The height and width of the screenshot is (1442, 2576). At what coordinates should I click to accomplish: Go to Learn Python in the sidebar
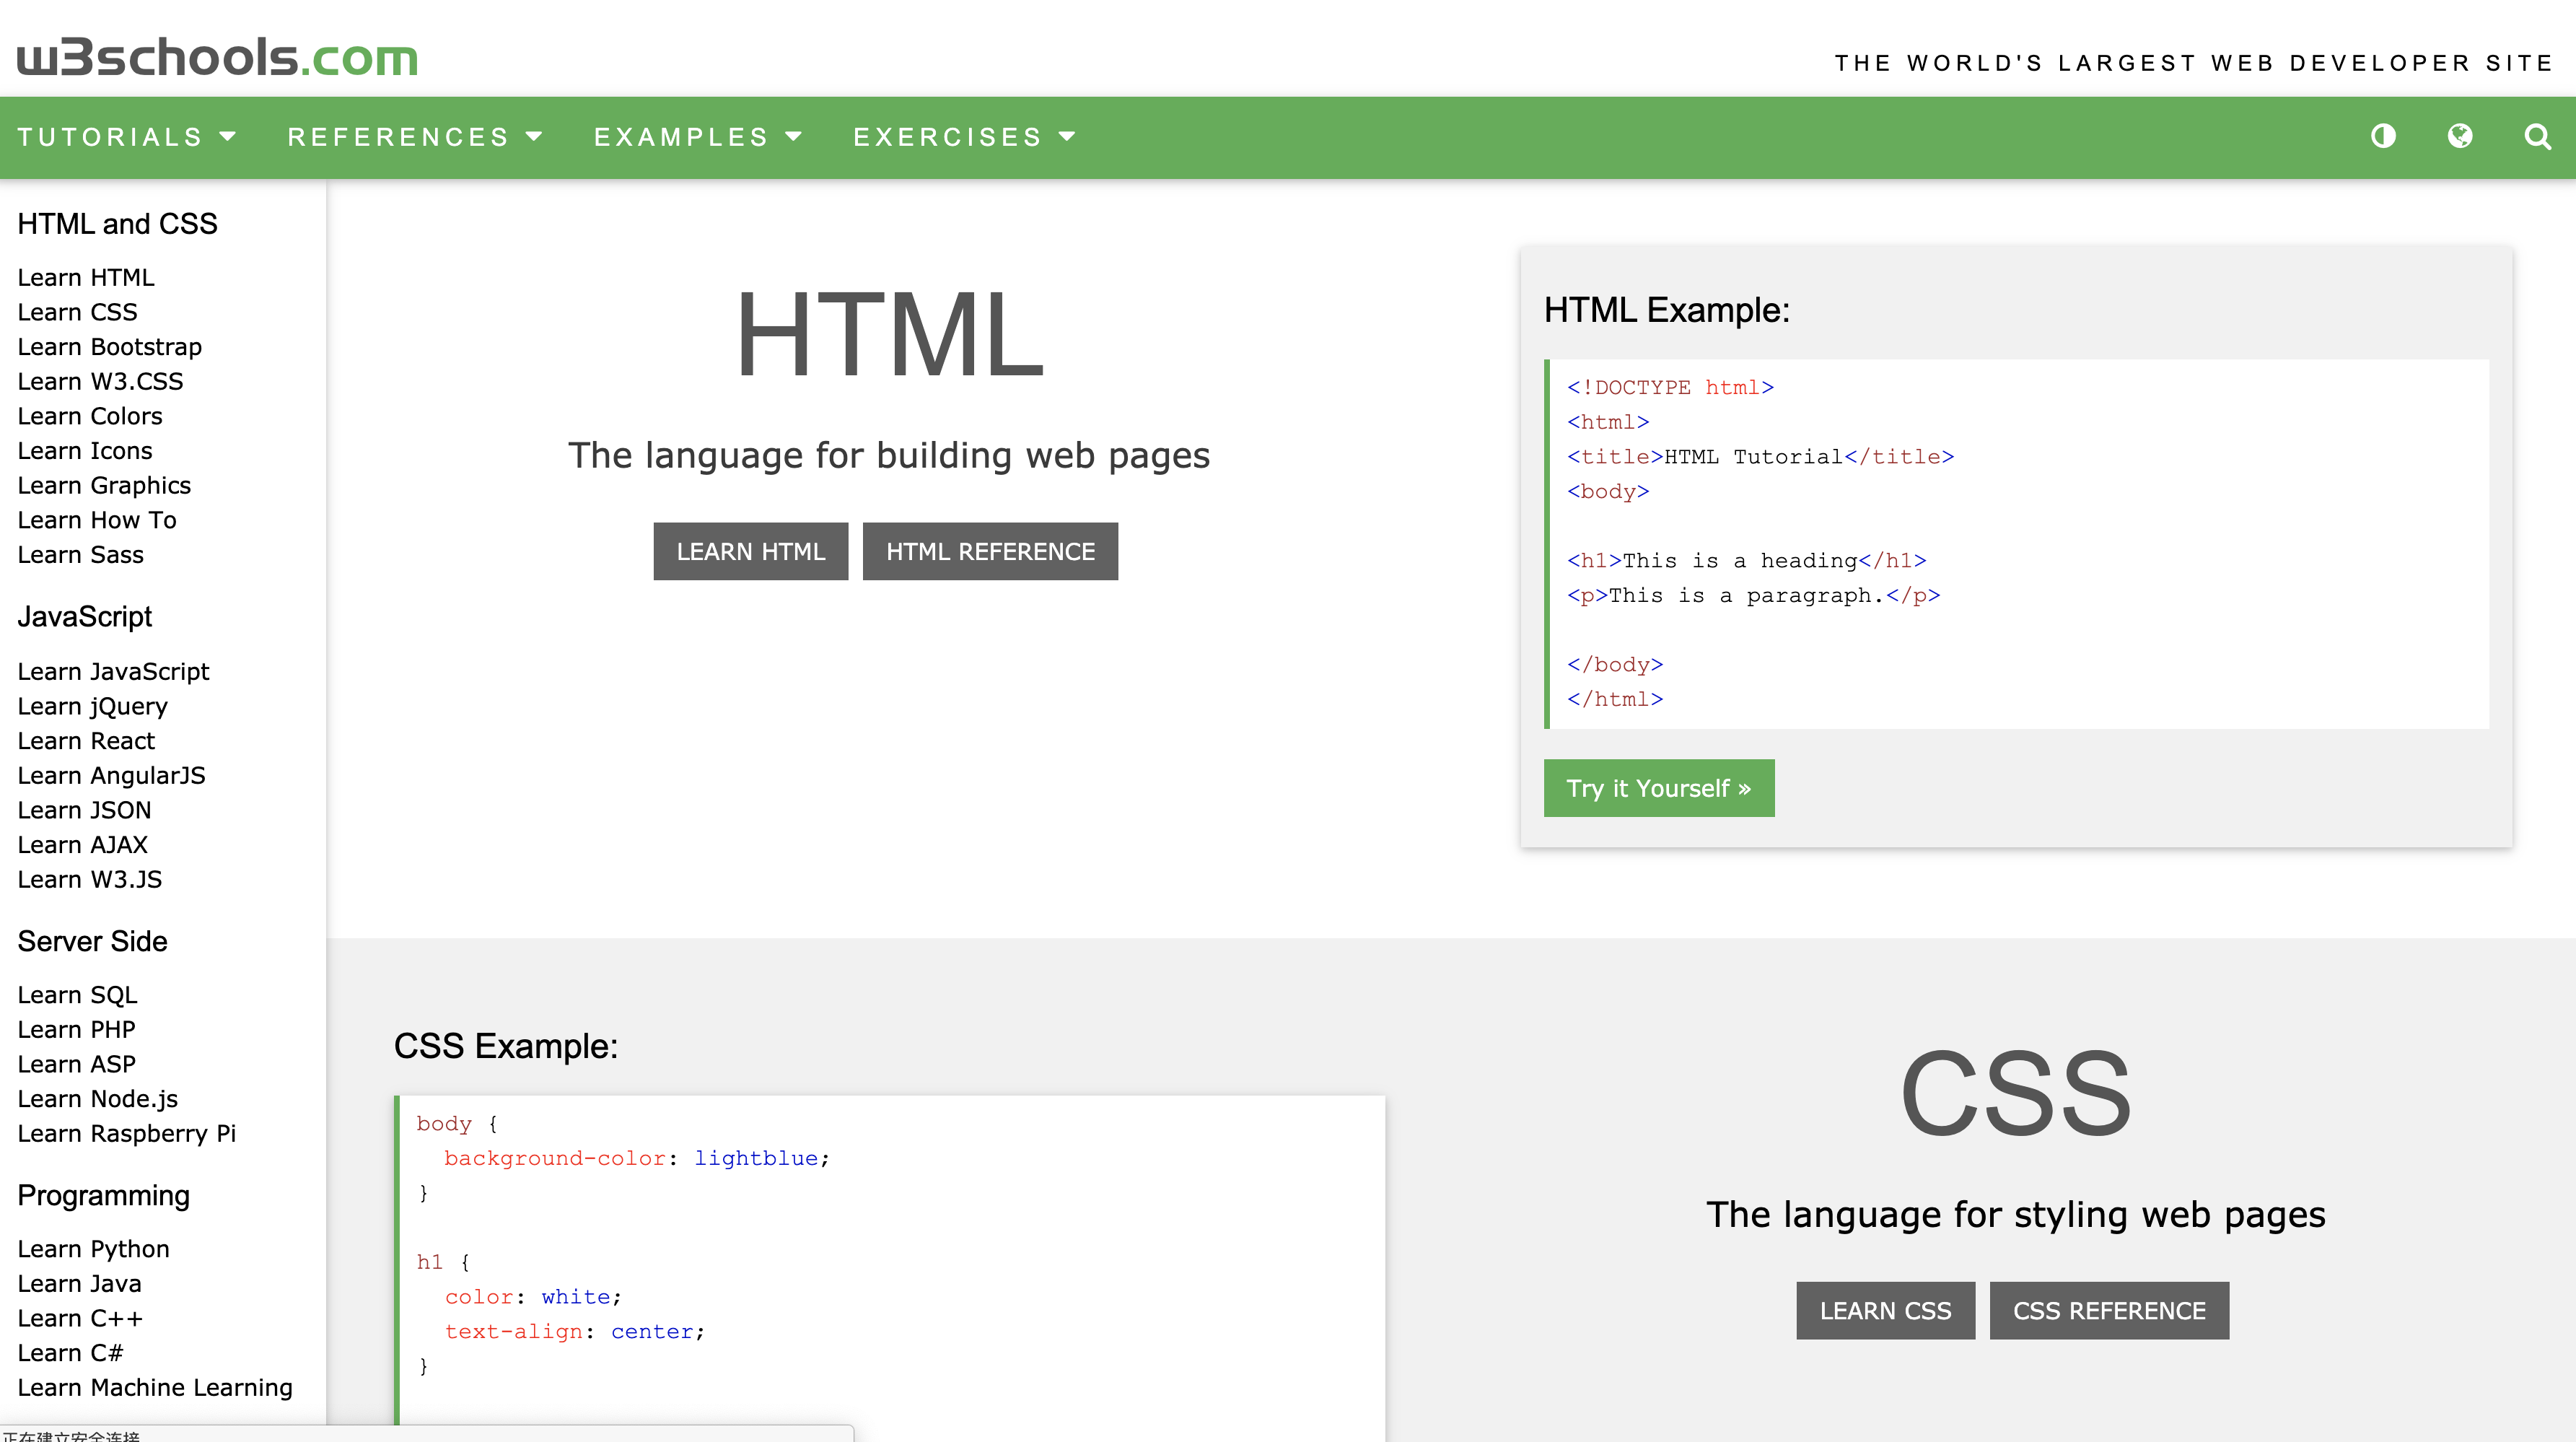[x=93, y=1249]
